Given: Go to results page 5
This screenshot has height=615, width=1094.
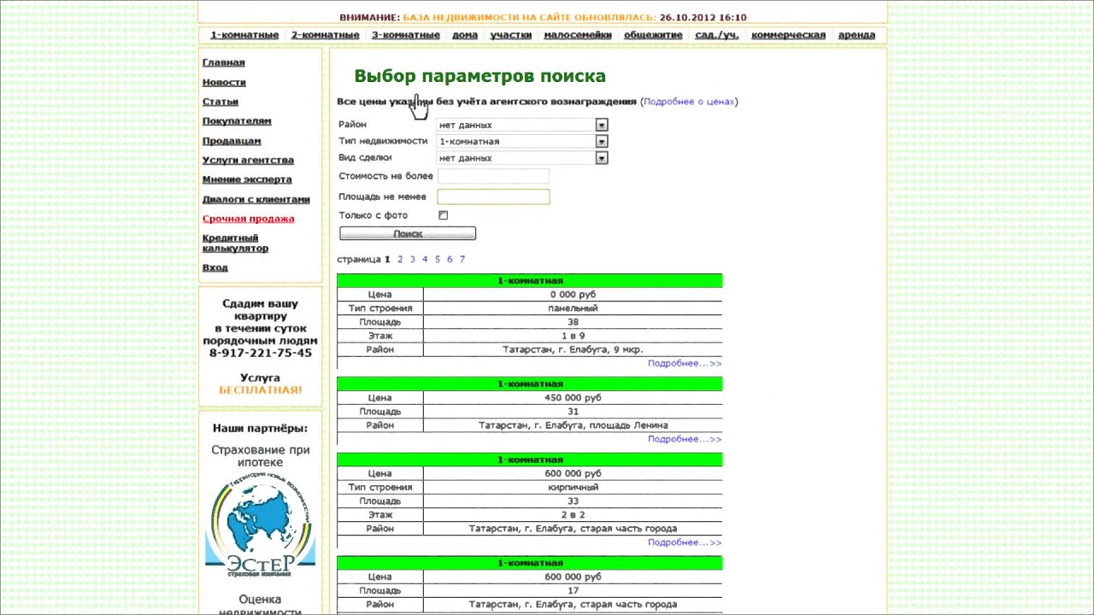Looking at the screenshot, I should click(x=437, y=259).
